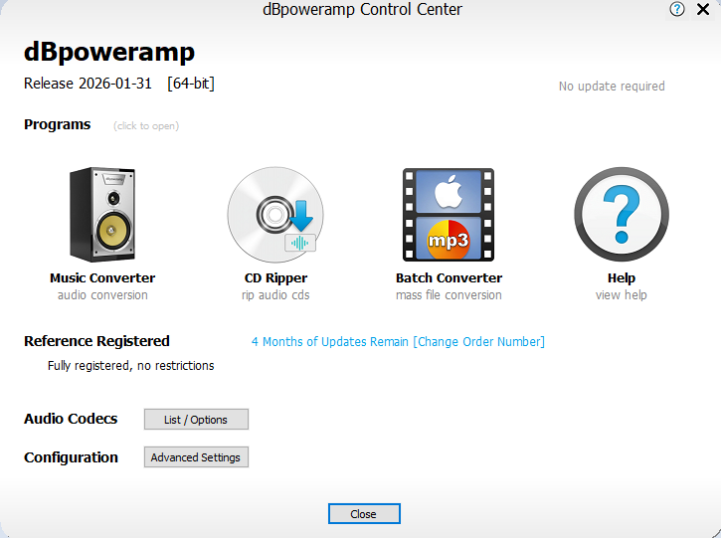The image size is (721, 538).
Task: Open Advanced Settings under Configuration
Action: click(196, 457)
